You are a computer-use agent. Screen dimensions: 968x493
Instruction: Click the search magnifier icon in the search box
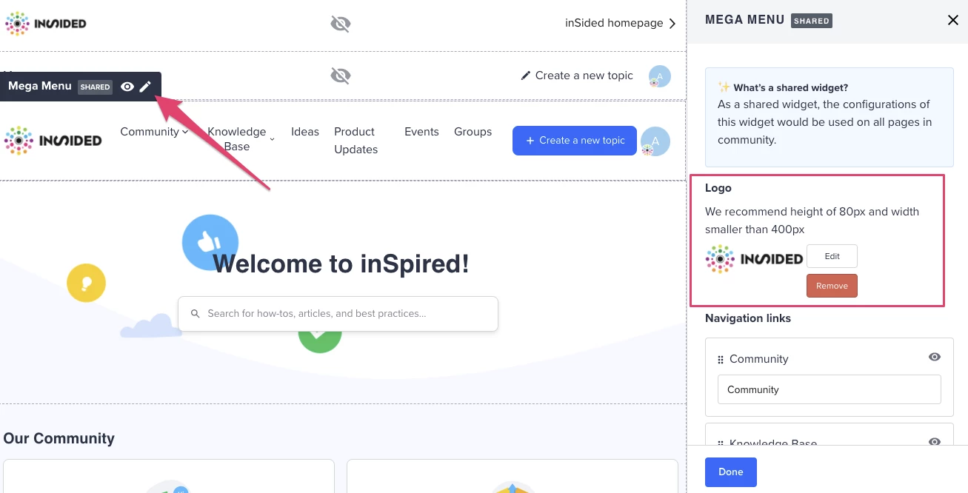click(x=195, y=313)
